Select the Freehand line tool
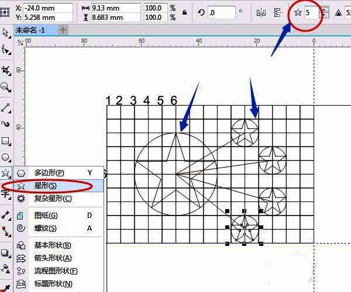Viewport: 351px width, 292px height. click(x=6, y=107)
